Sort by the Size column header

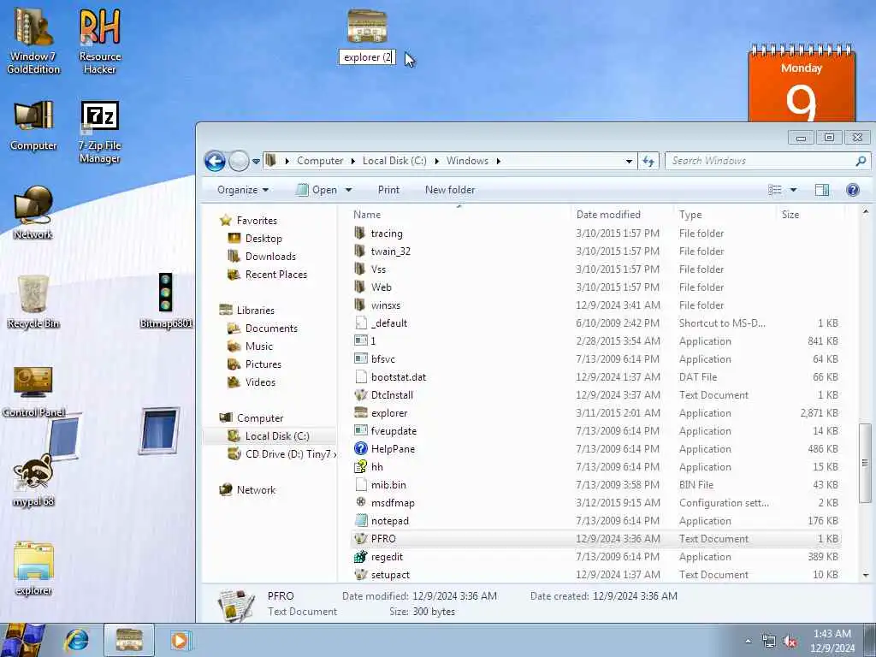(790, 215)
